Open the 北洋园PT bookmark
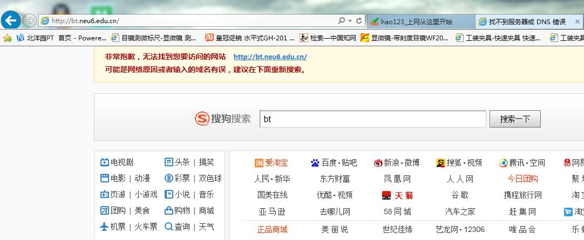 pos(36,38)
